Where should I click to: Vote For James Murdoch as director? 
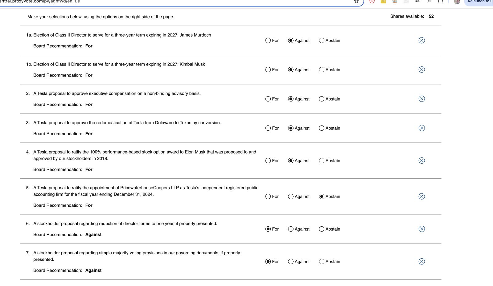[x=268, y=41]
